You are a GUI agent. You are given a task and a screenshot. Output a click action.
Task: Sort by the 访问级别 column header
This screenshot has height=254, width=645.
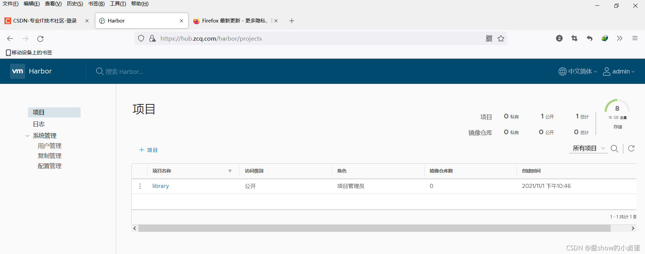[x=254, y=171]
